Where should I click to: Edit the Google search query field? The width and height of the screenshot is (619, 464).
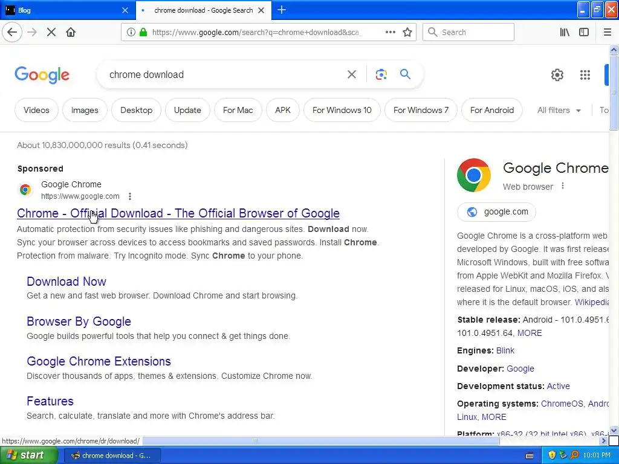coord(225,74)
